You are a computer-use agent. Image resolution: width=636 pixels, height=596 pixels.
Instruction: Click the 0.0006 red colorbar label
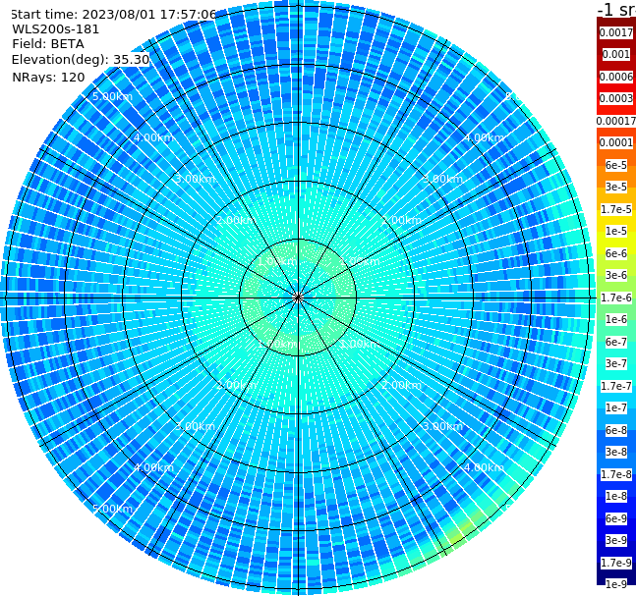point(616,77)
